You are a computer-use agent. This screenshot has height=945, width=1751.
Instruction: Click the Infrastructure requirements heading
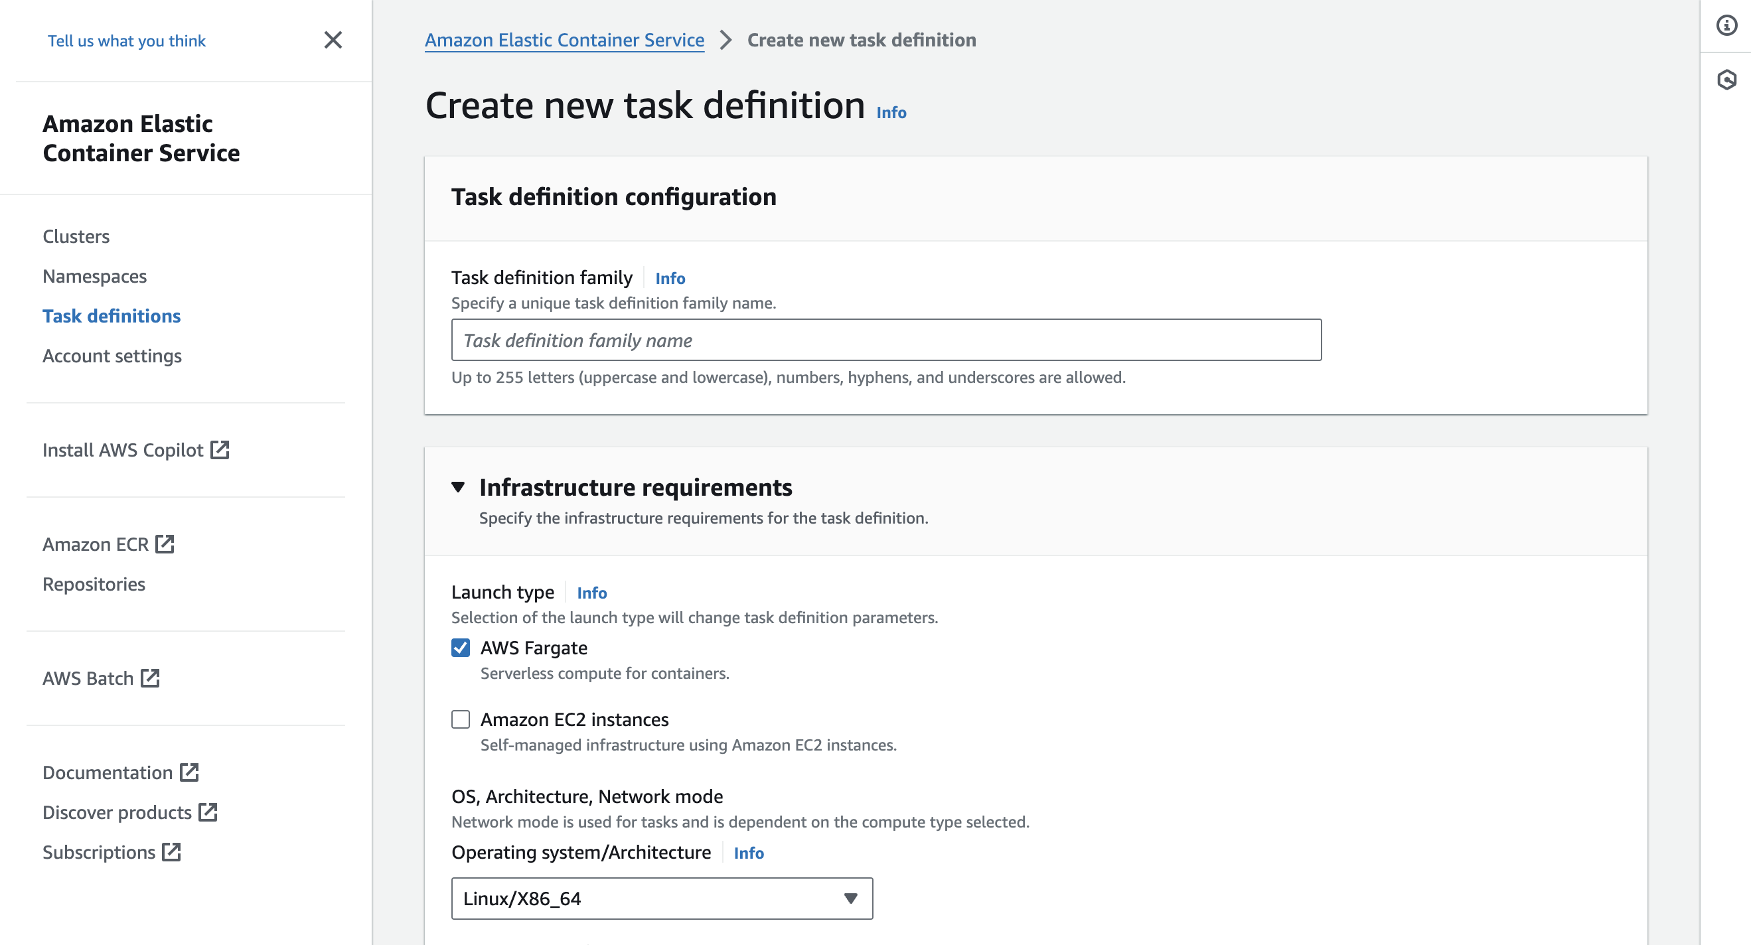point(636,487)
